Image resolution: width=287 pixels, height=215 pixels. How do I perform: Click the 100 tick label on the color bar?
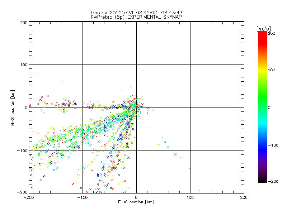[x=272, y=70]
